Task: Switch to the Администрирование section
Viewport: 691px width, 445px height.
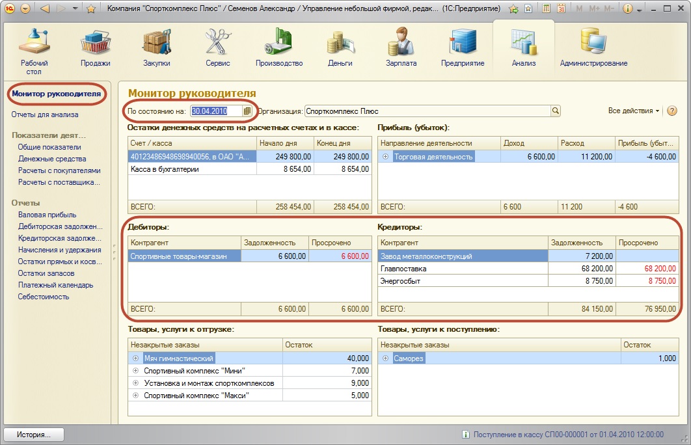Action: pos(593,48)
